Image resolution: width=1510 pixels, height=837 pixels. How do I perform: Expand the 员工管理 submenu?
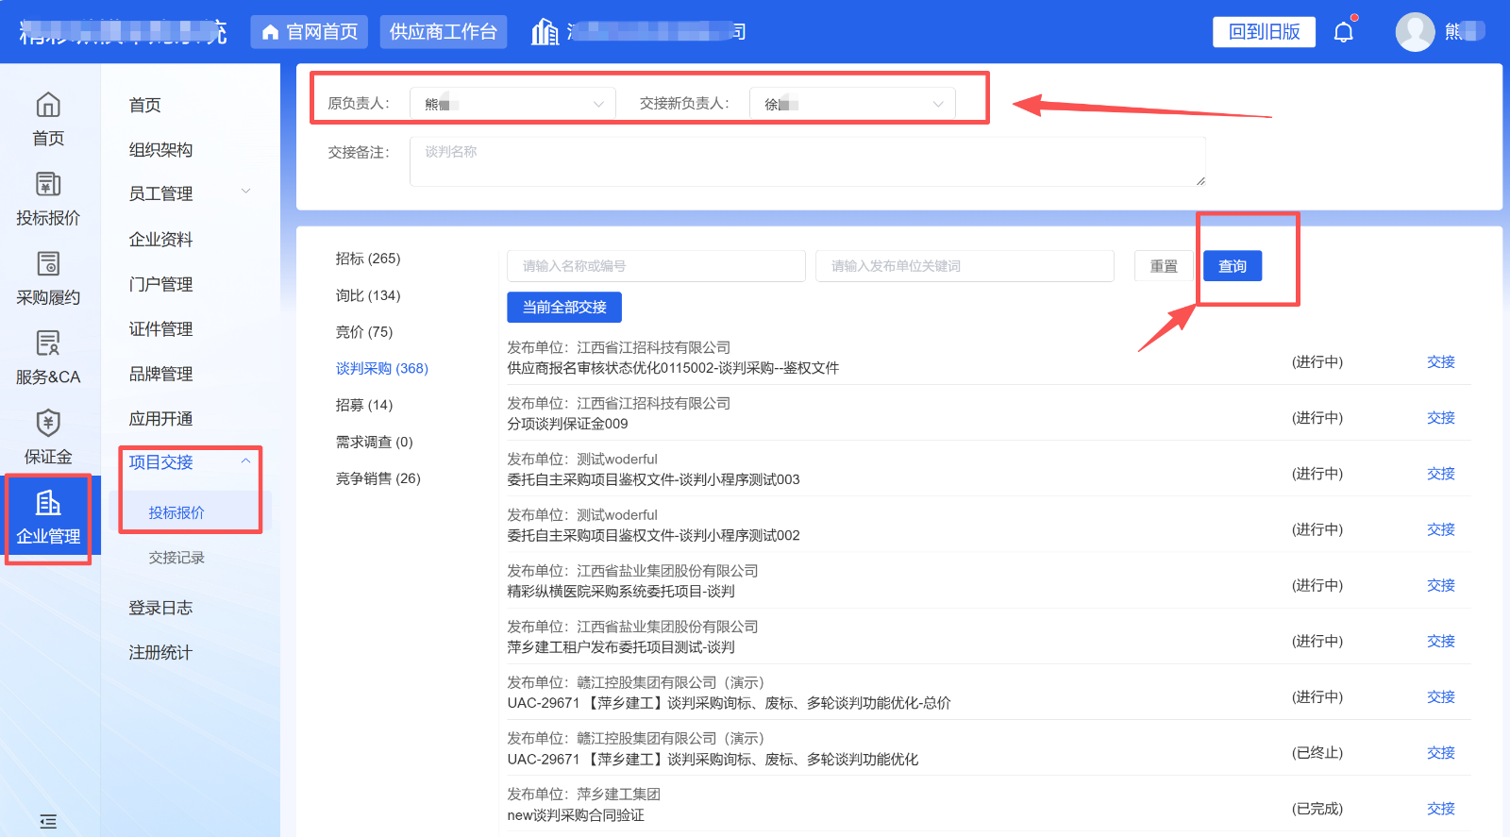point(189,193)
